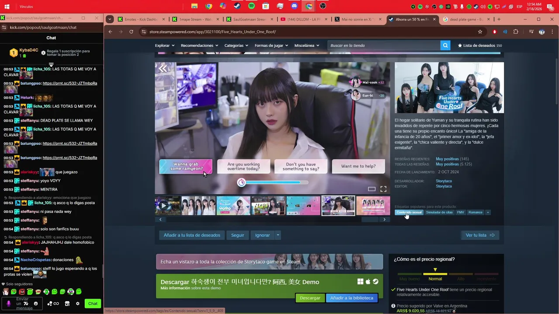Expand the Miscelánea menu
This screenshot has width=559, height=314.
click(307, 45)
